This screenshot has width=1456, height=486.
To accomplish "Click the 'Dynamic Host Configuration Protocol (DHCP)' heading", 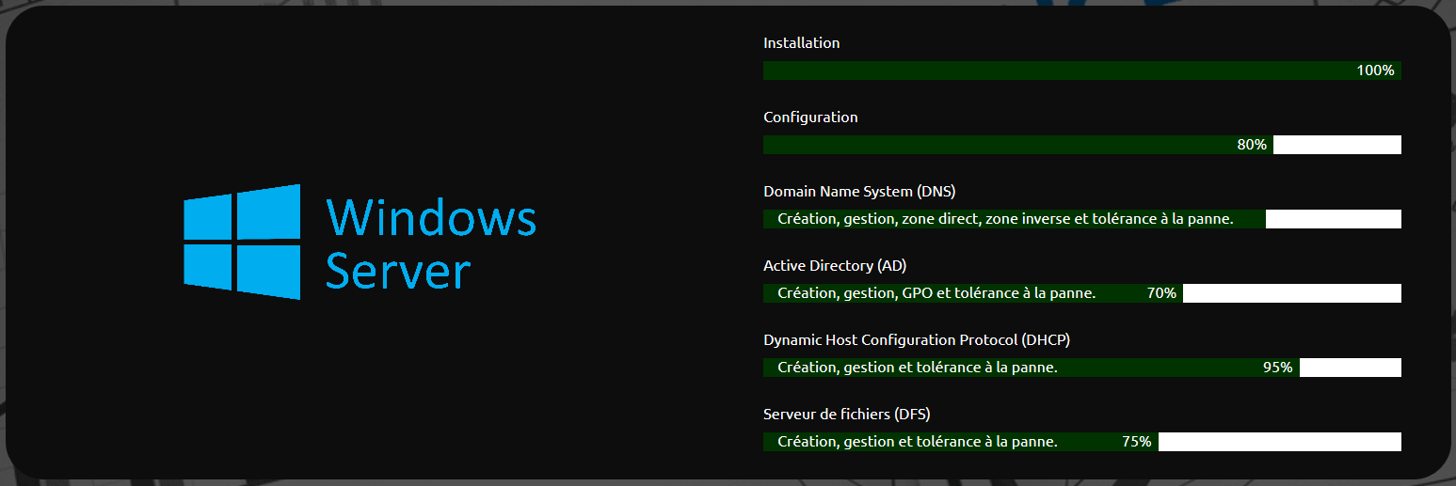I will (x=917, y=340).
